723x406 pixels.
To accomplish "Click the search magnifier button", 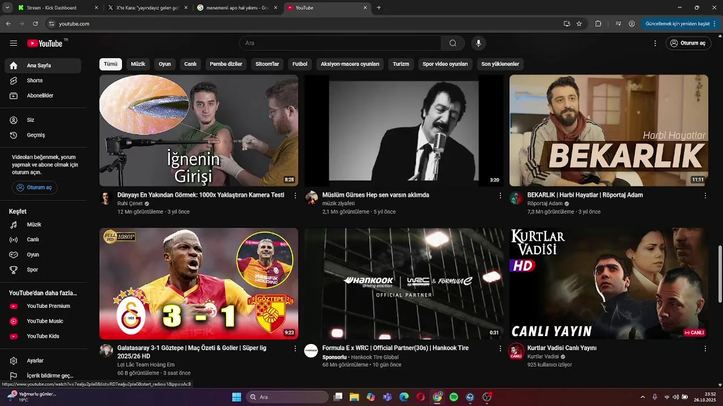I will click(453, 43).
